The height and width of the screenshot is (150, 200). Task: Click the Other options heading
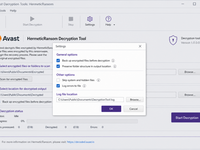click(x=65, y=75)
